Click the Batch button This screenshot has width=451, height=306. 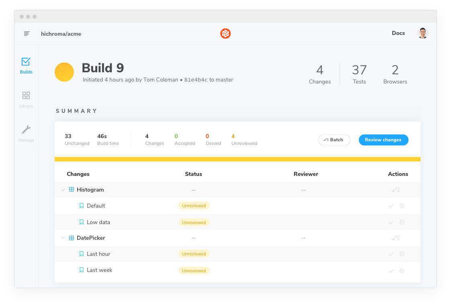334,140
